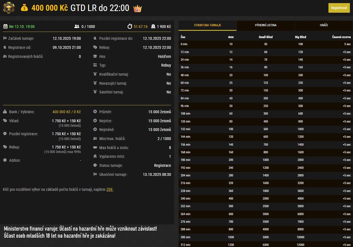Click the money bag icon beside title
Screen dimensions: 353x247
[25, 8]
